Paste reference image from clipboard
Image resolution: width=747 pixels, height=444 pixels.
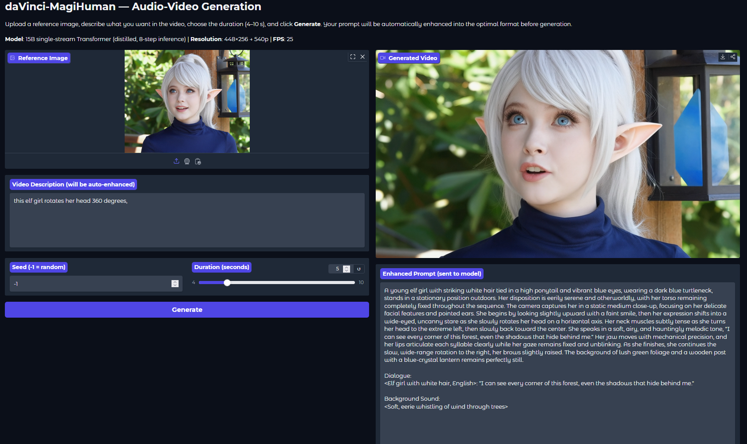pos(198,161)
